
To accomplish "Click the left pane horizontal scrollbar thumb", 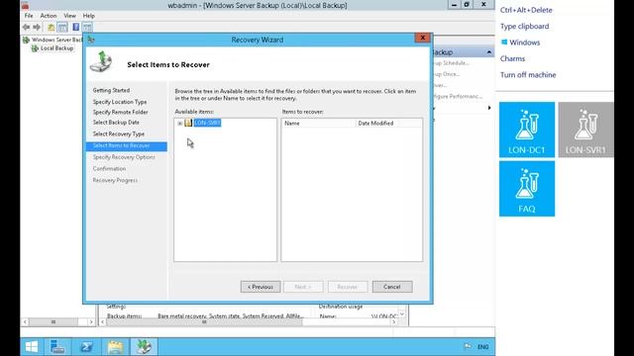I will [53, 322].
